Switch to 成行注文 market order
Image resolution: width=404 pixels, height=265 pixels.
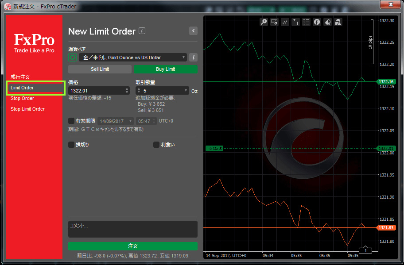click(20, 77)
